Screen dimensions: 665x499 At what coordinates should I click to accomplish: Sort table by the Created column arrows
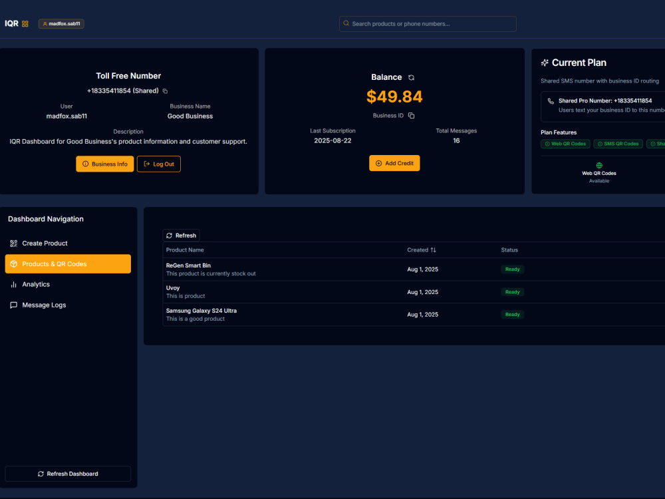click(x=433, y=250)
